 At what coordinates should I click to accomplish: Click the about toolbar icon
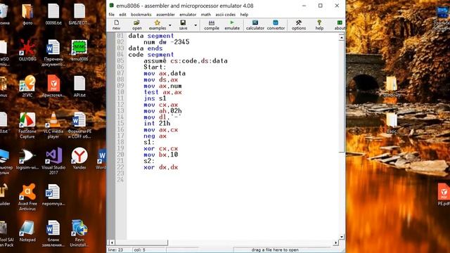pos(340,25)
